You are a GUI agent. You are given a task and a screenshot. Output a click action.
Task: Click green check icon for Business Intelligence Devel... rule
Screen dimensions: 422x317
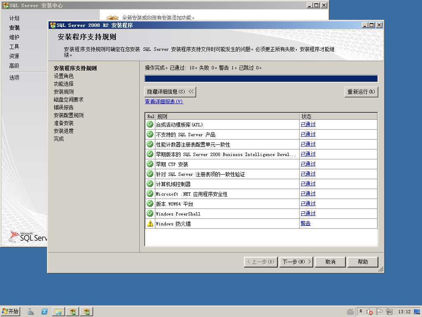[x=150, y=154]
